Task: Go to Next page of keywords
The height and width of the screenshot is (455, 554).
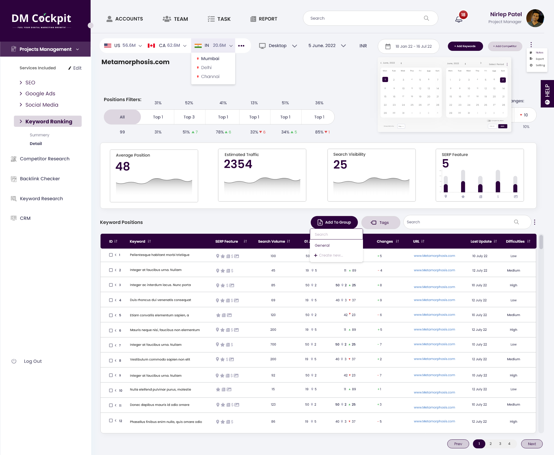Action: (x=531, y=444)
